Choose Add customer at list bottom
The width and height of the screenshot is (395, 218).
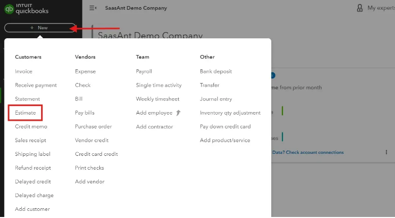(32, 209)
